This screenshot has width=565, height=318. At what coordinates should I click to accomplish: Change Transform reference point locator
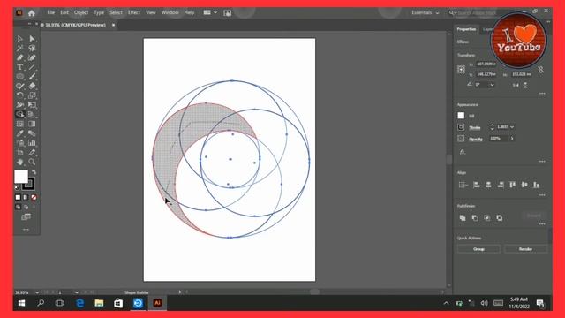point(461,69)
